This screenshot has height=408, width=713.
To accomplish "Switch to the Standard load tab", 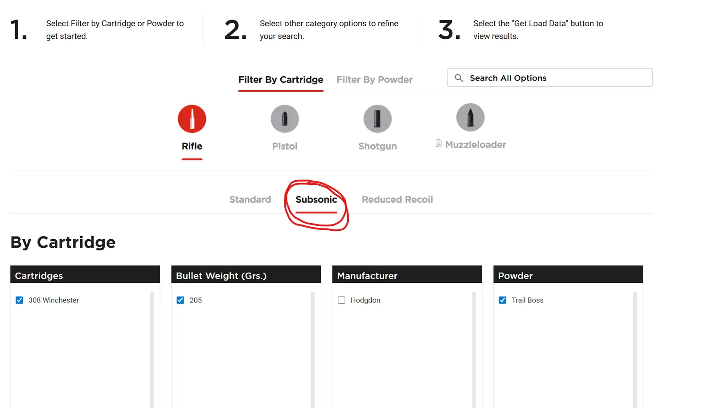I will 250,200.
